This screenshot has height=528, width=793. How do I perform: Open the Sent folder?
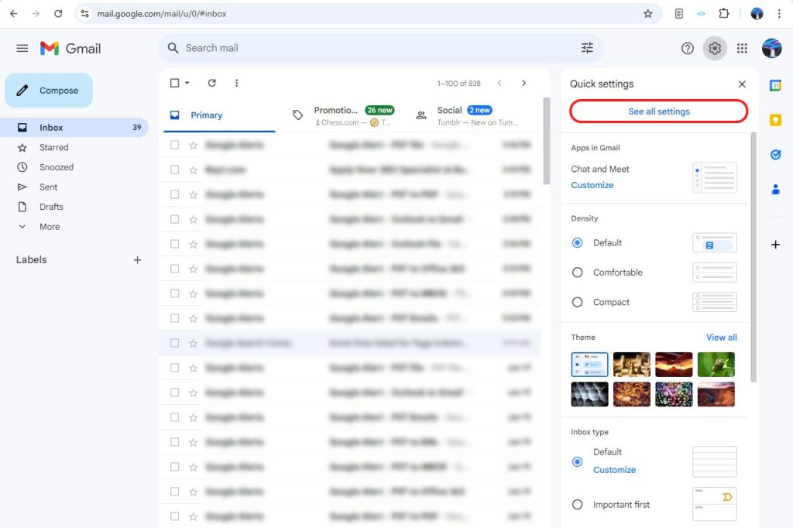pyautogui.click(x=74, y=187)
